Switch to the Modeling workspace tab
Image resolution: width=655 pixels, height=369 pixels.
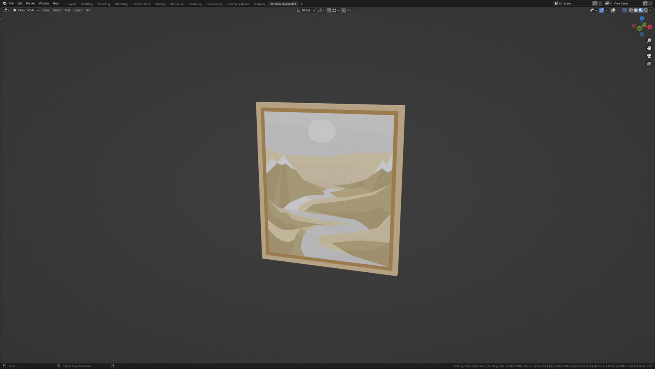click(87, 4)
